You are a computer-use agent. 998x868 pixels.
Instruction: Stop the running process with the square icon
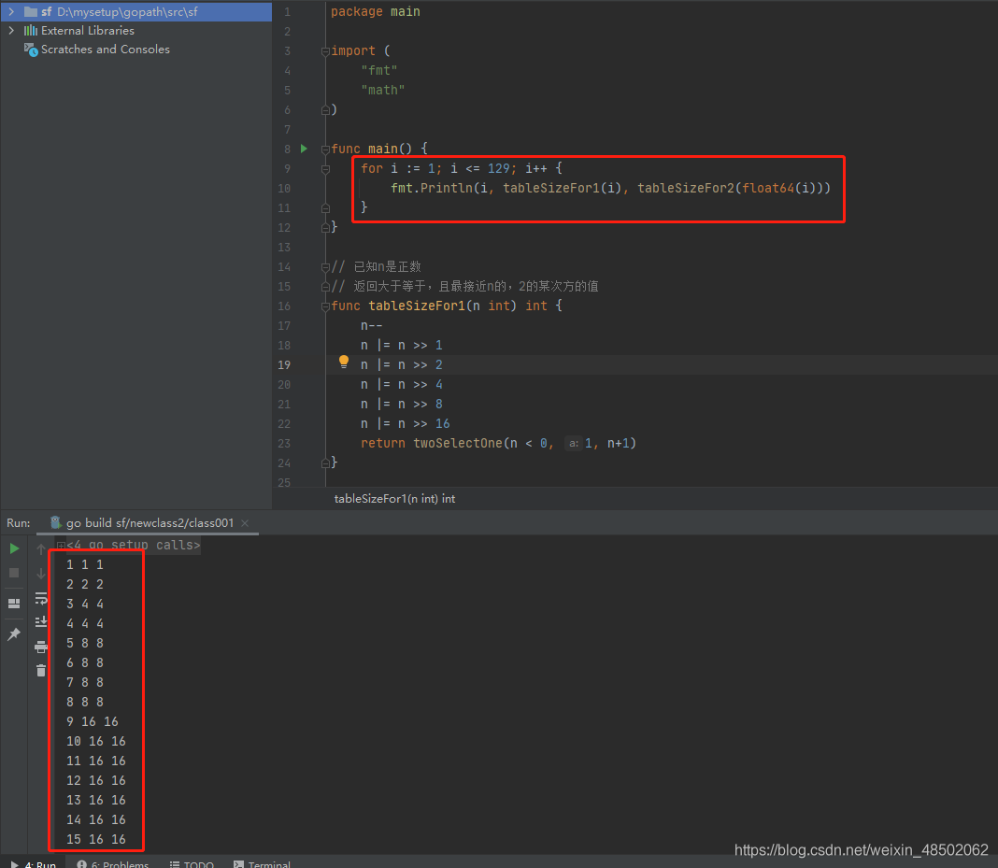[14, 573]
